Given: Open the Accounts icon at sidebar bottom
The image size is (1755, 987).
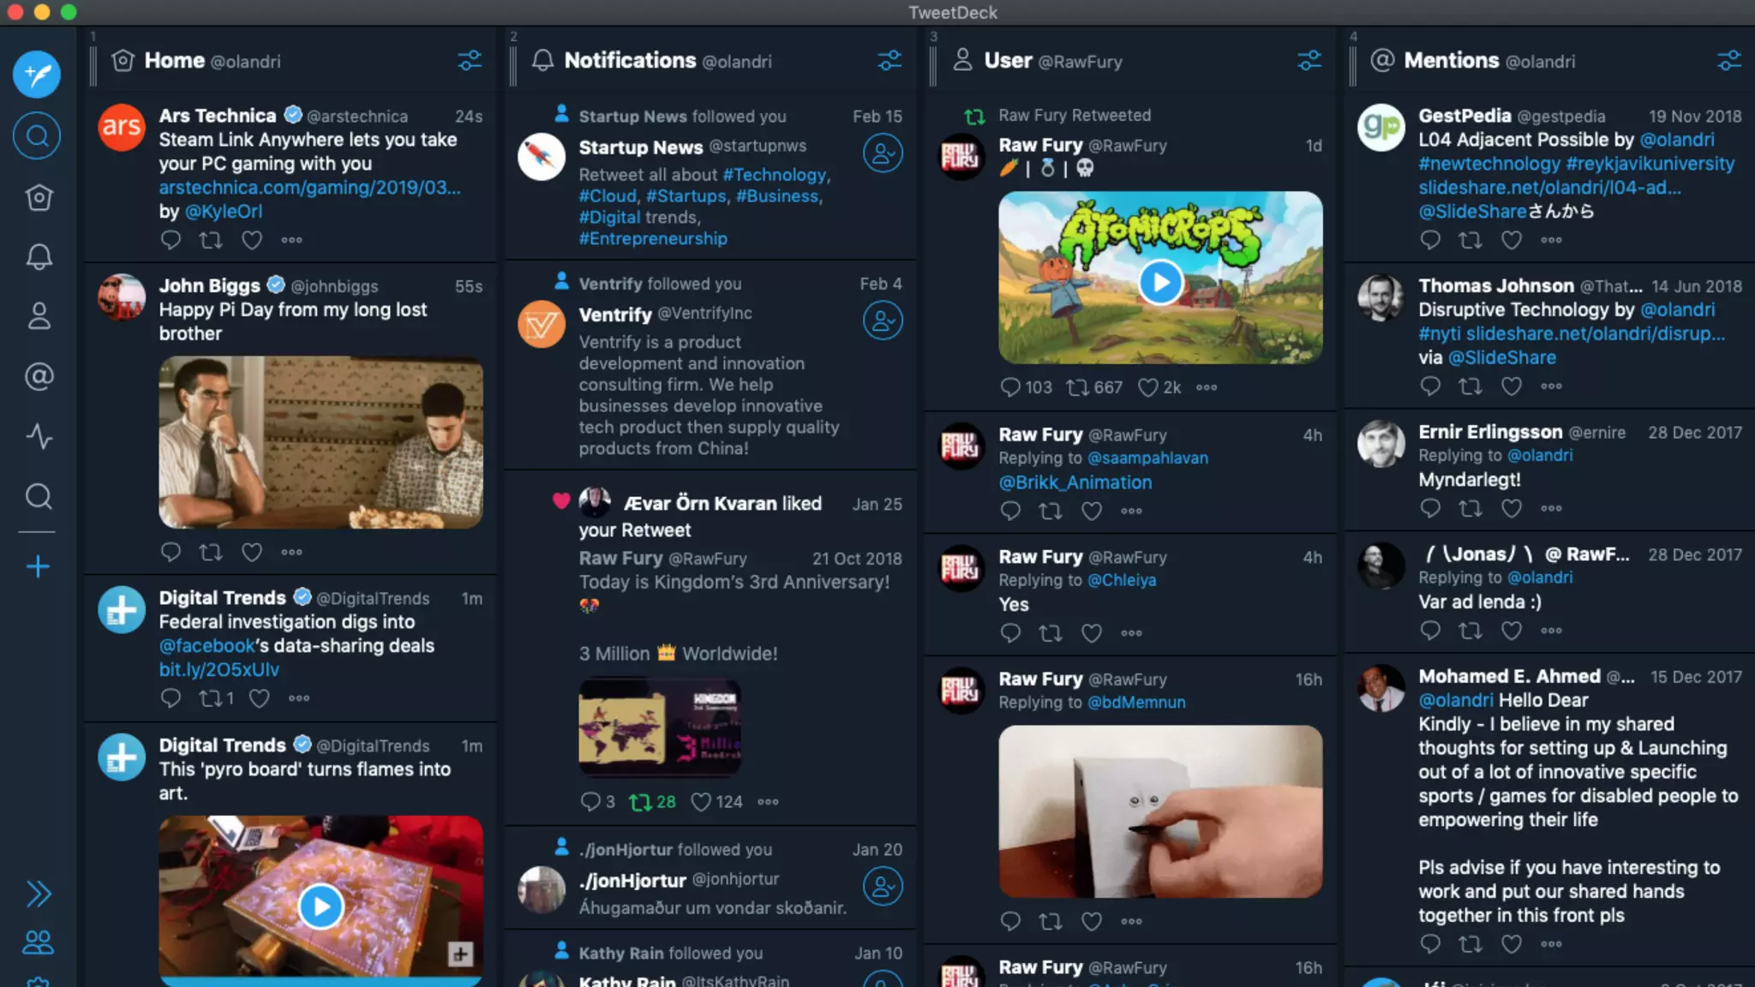Looking at the screenshot, I should tap(38, 942).
